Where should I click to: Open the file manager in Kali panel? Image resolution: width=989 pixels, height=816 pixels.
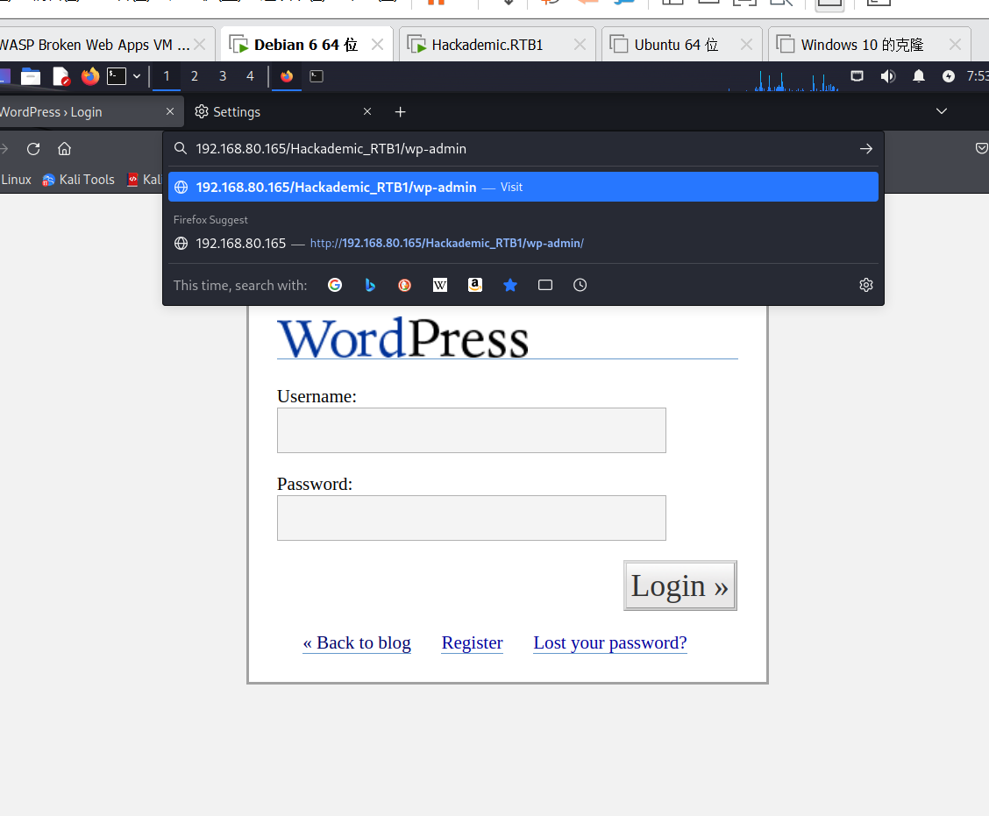coord(31,76)
